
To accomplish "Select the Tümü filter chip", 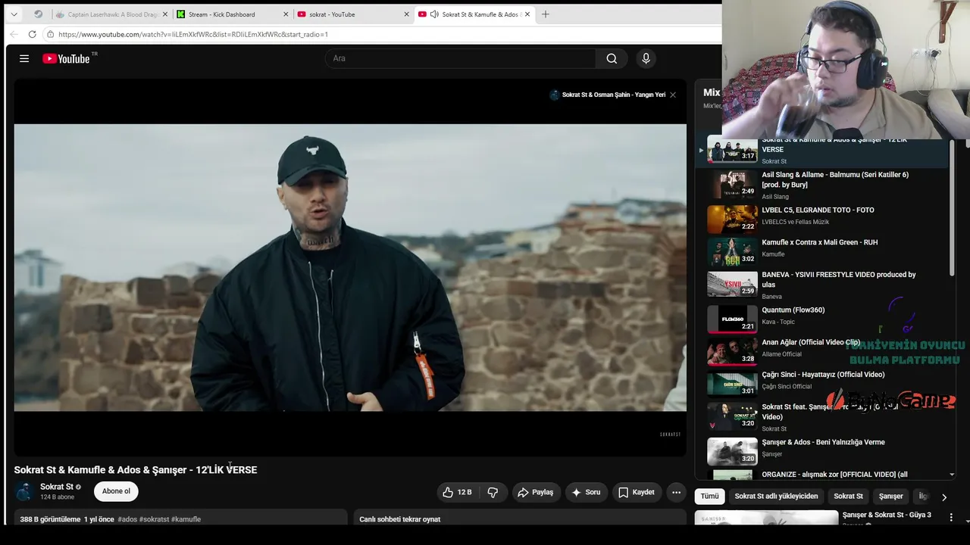I will tap(709, 497).
